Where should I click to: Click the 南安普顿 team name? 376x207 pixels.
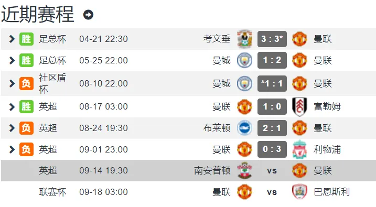(x=212, y=171)
